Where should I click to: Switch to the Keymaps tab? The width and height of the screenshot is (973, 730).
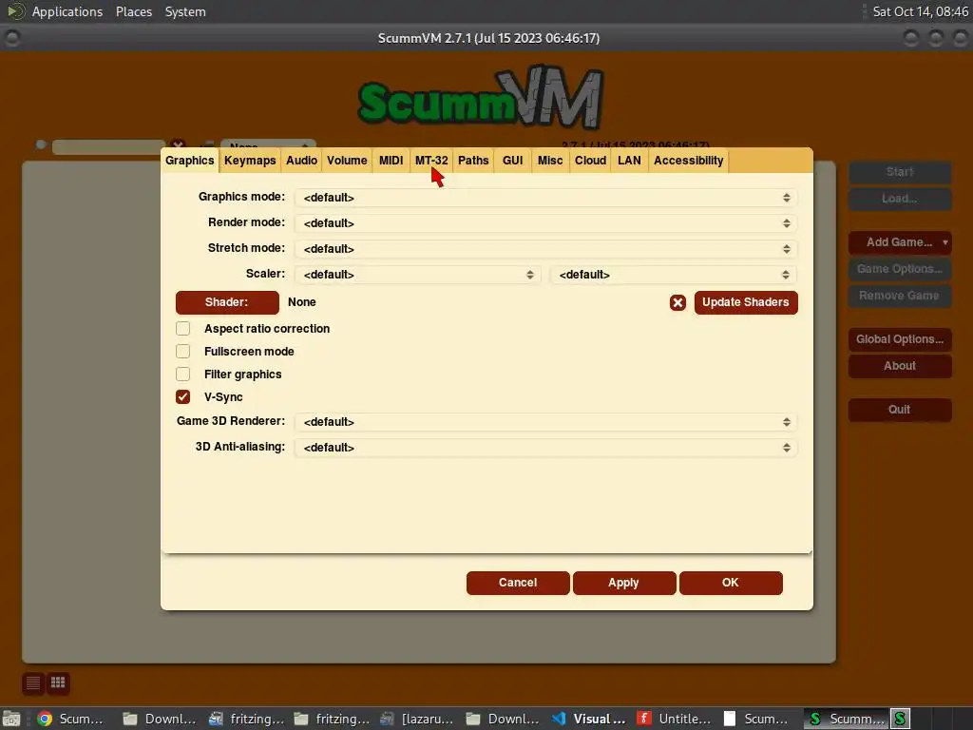point(250,161)
